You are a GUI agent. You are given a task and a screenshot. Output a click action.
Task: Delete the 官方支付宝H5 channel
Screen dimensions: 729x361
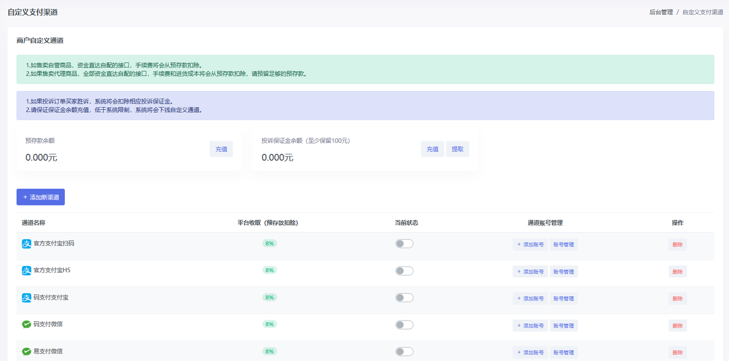678,272
